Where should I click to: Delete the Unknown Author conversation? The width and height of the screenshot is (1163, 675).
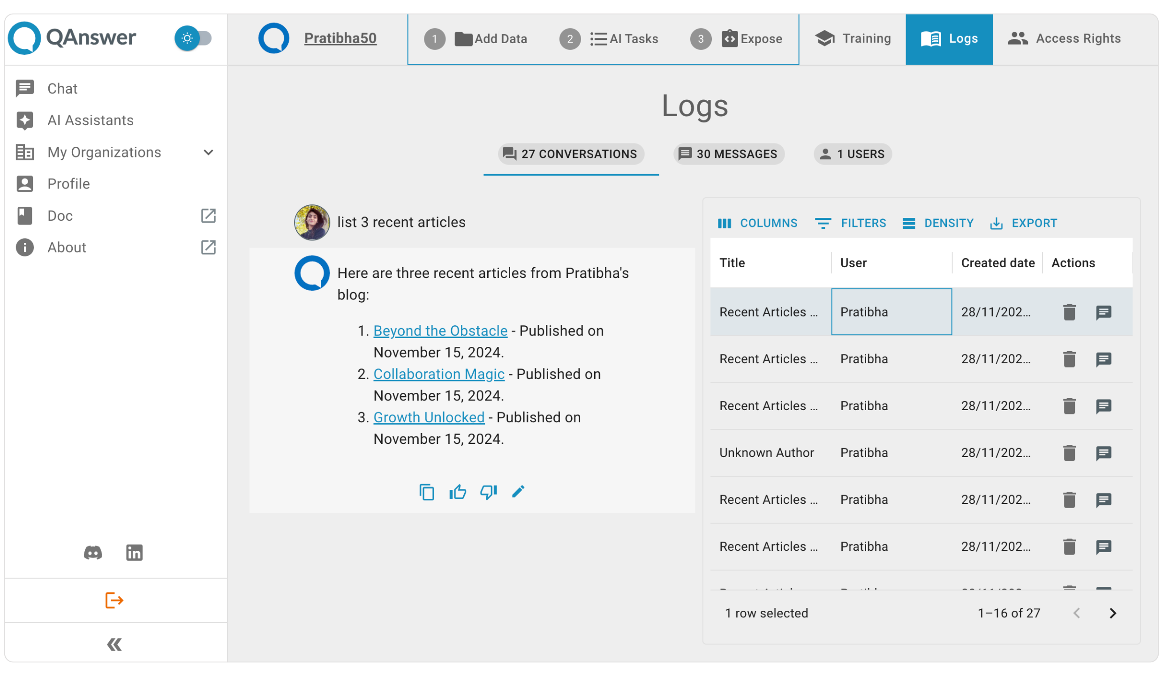click(x=1069, y=453)
